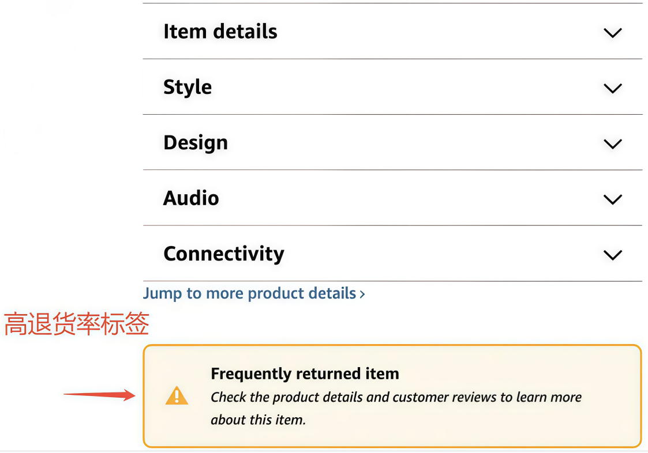
Task: Select the Audio heading label
Action: click(x=191, y=198)
